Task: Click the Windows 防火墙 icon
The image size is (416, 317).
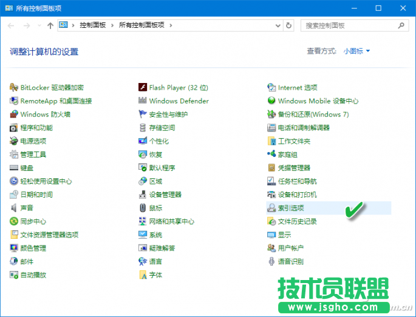Action: pos(14,114)
